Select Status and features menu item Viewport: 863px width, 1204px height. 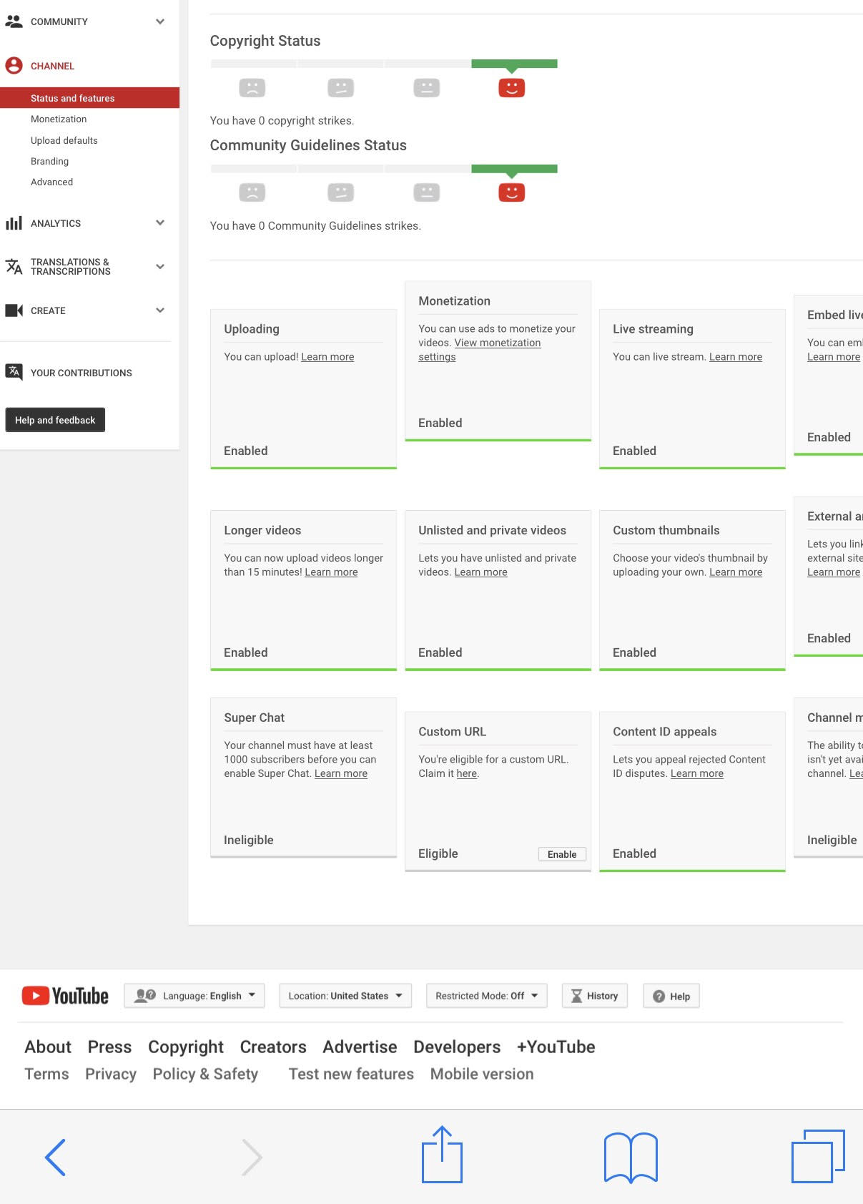click(89, 98)
